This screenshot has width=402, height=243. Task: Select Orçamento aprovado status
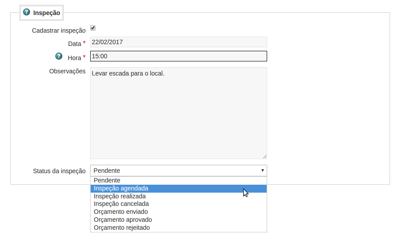coord(123,220)
